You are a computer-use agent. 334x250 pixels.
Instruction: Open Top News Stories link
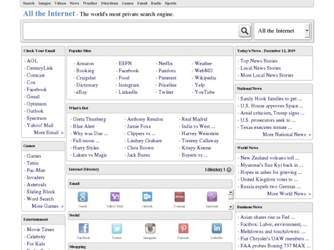259,61
